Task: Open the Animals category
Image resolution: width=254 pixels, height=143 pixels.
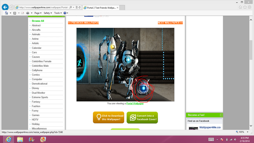Action: [x=36, y=35]
